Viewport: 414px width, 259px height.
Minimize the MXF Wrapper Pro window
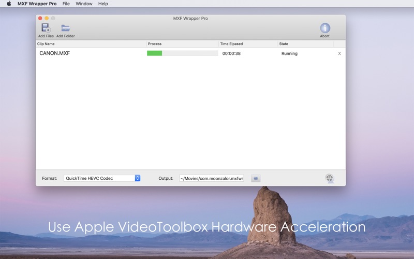(47, 18)
